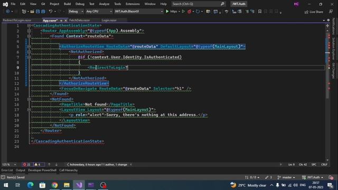Image resolution: width=338 pixels, height=190 pixels.
Task: Switch to the Login.razor tab
Action: coord(109,20)
